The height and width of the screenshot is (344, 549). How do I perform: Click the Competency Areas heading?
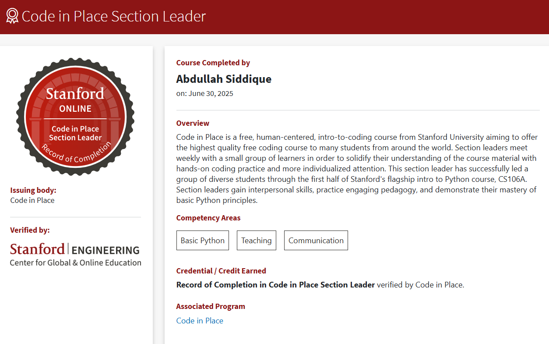[x=208, y=218]
